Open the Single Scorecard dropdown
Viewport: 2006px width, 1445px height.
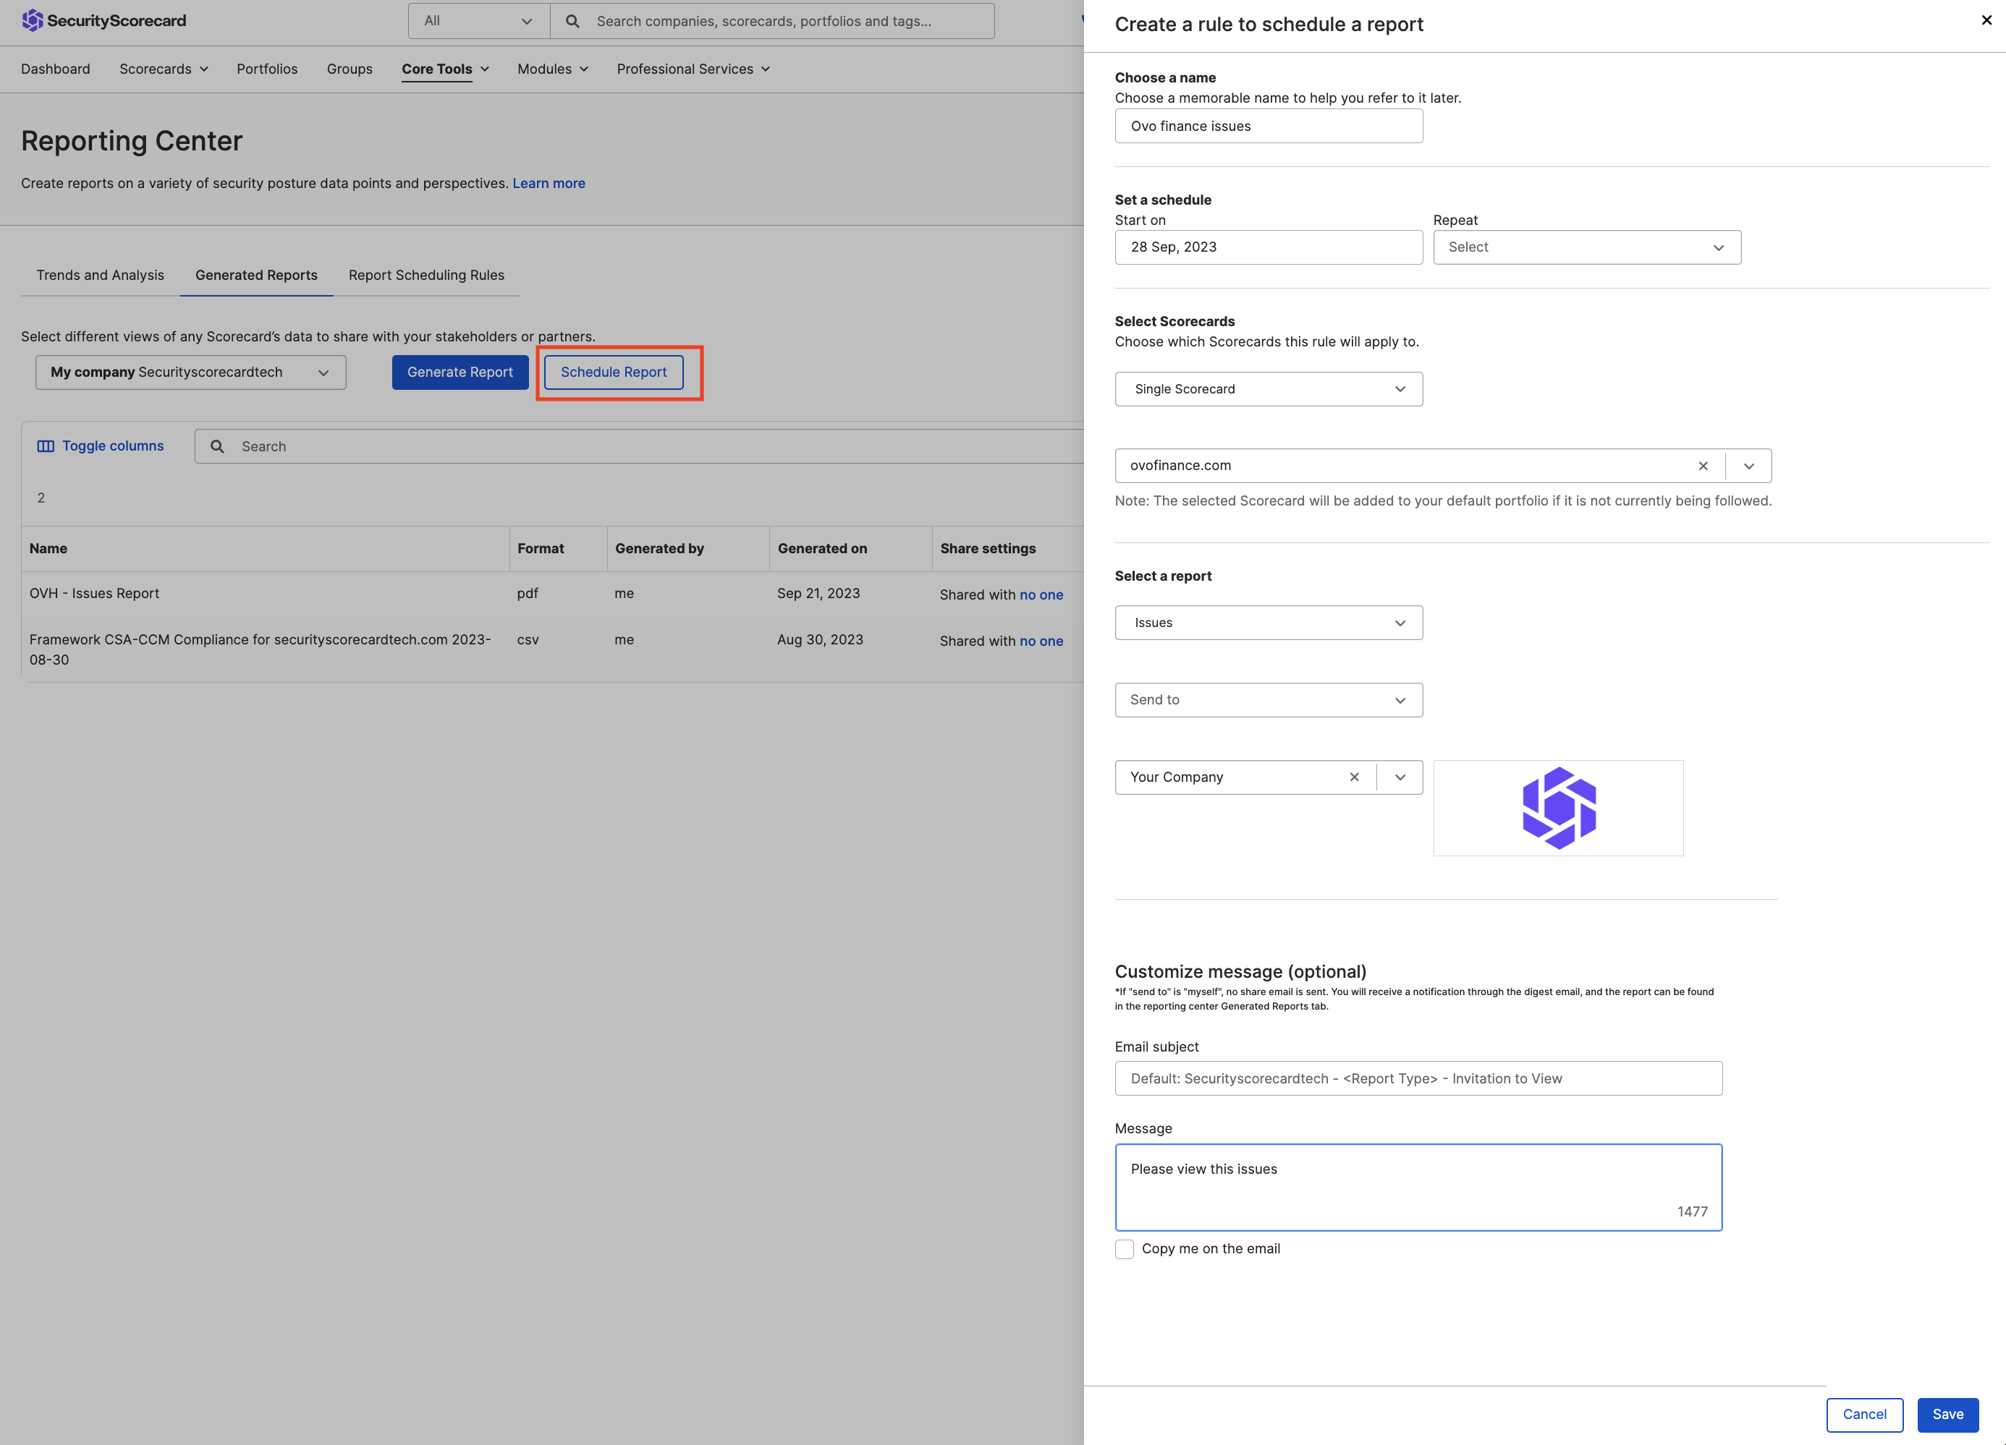tap(1269, 389)
